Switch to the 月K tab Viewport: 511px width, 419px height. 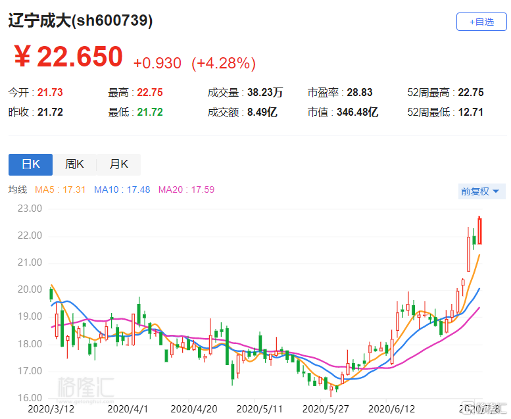[118, 164]
